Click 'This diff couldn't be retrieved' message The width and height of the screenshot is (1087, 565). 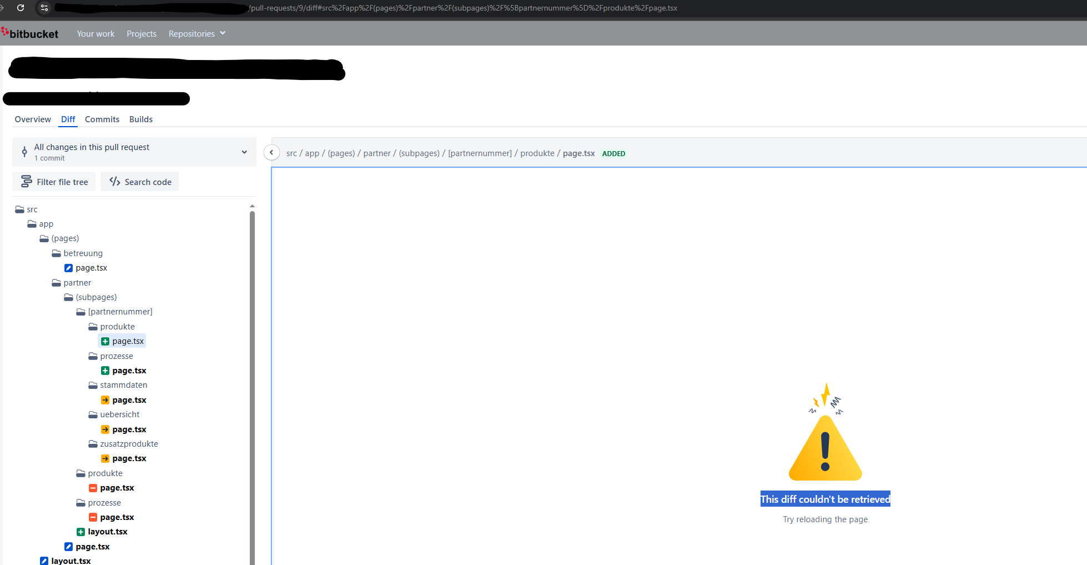(x=826, y=499)
